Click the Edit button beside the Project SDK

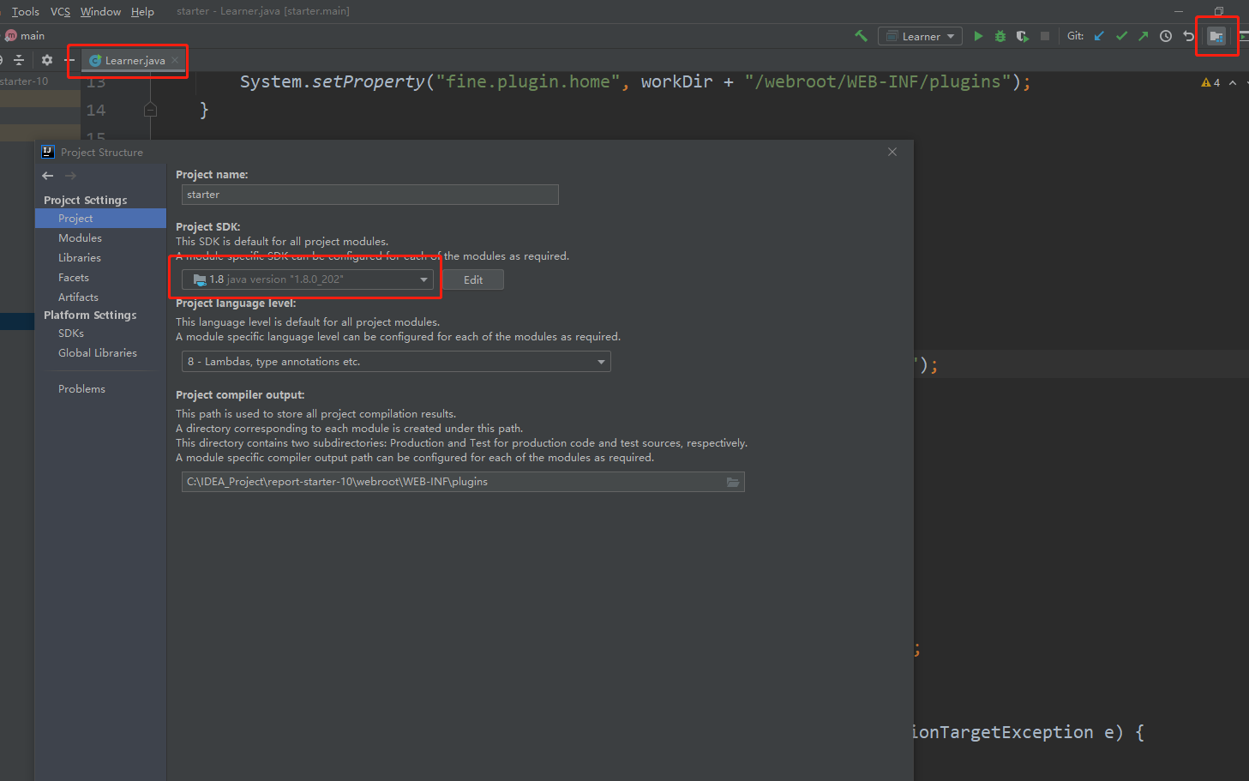pyautogui.click(x=473, y=280)
